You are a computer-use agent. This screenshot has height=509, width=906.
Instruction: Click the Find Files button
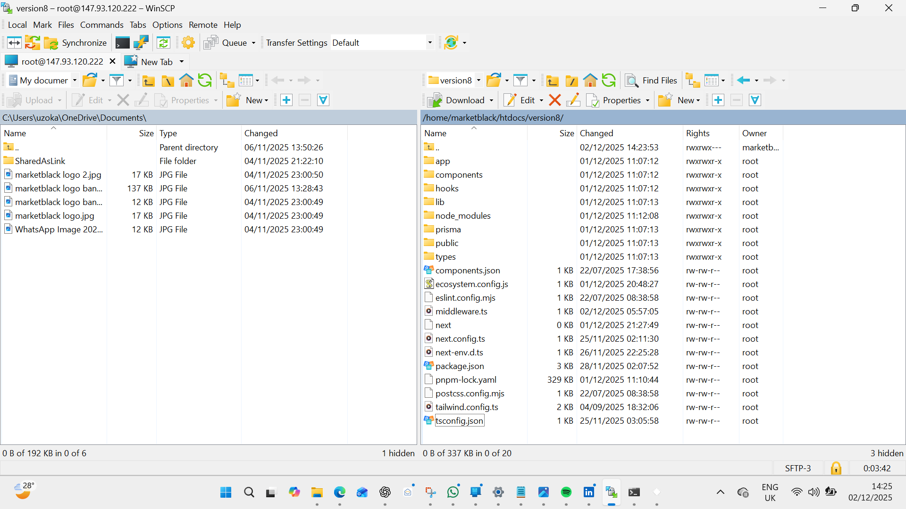pos(652,81)
